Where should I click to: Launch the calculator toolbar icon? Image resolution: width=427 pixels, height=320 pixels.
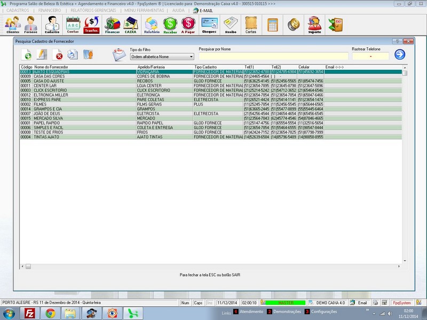tap(273, 25)
